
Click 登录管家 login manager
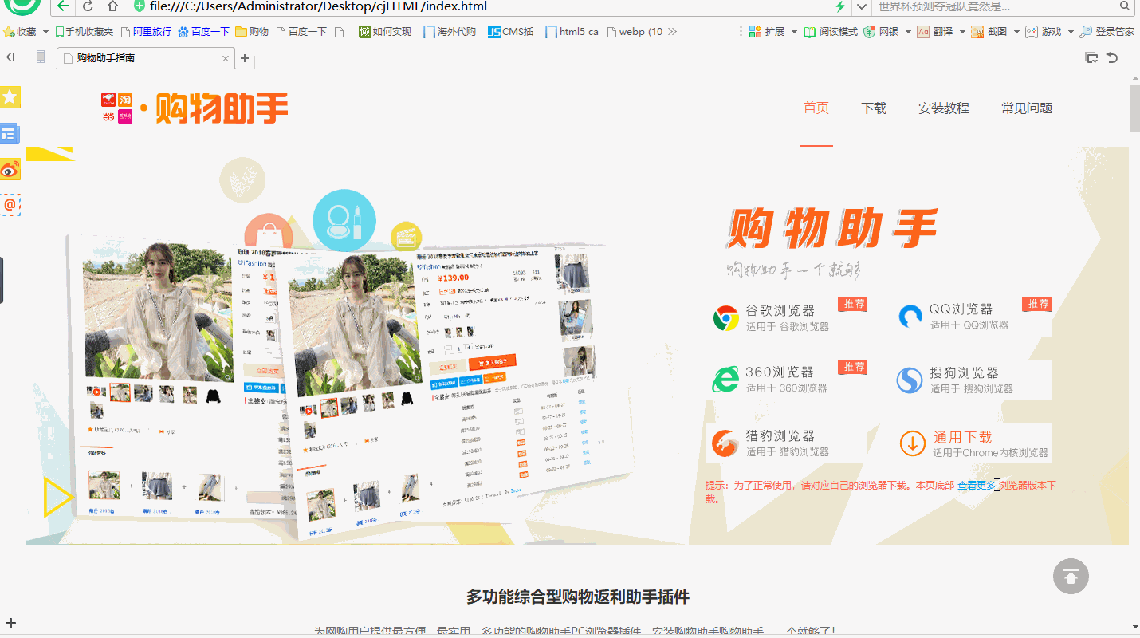[1107, 32]
